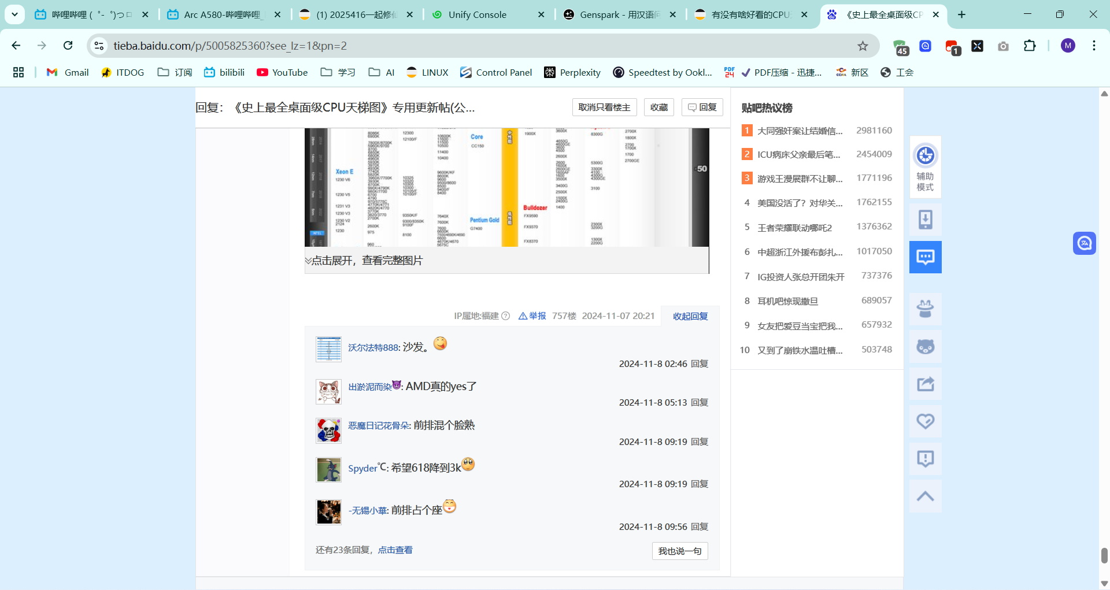Viewport: 1110px width, 590px height.
Task: Open the Gmail bookmark
Action: (x=68, y=72)
